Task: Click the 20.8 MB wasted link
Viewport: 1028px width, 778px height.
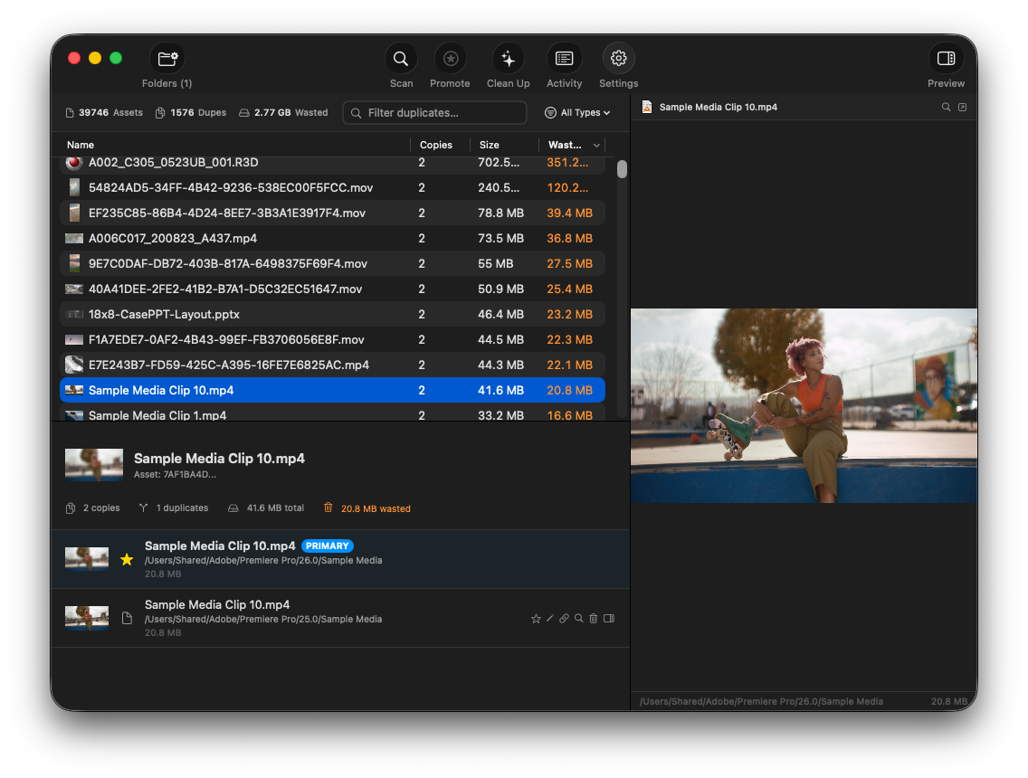Action: (x=375, y=508)
